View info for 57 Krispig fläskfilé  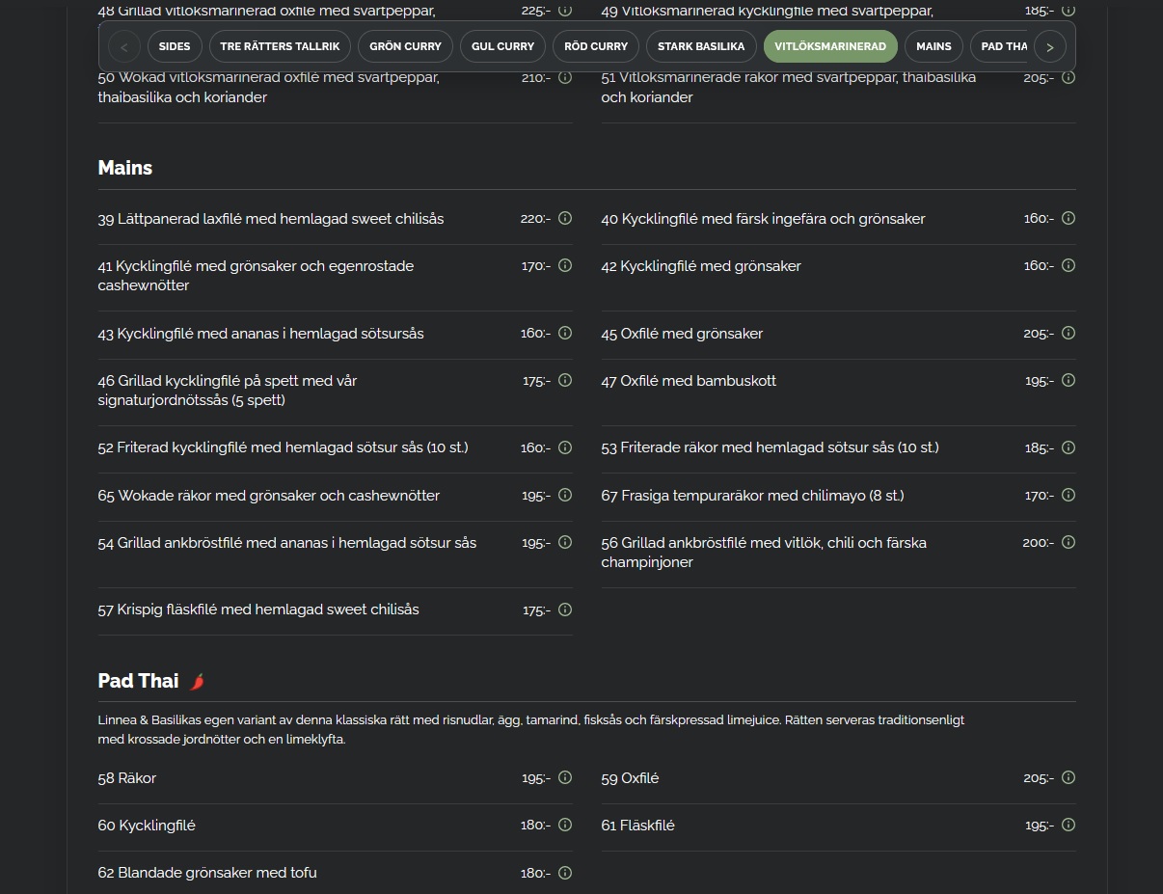[x=565, y=610]
